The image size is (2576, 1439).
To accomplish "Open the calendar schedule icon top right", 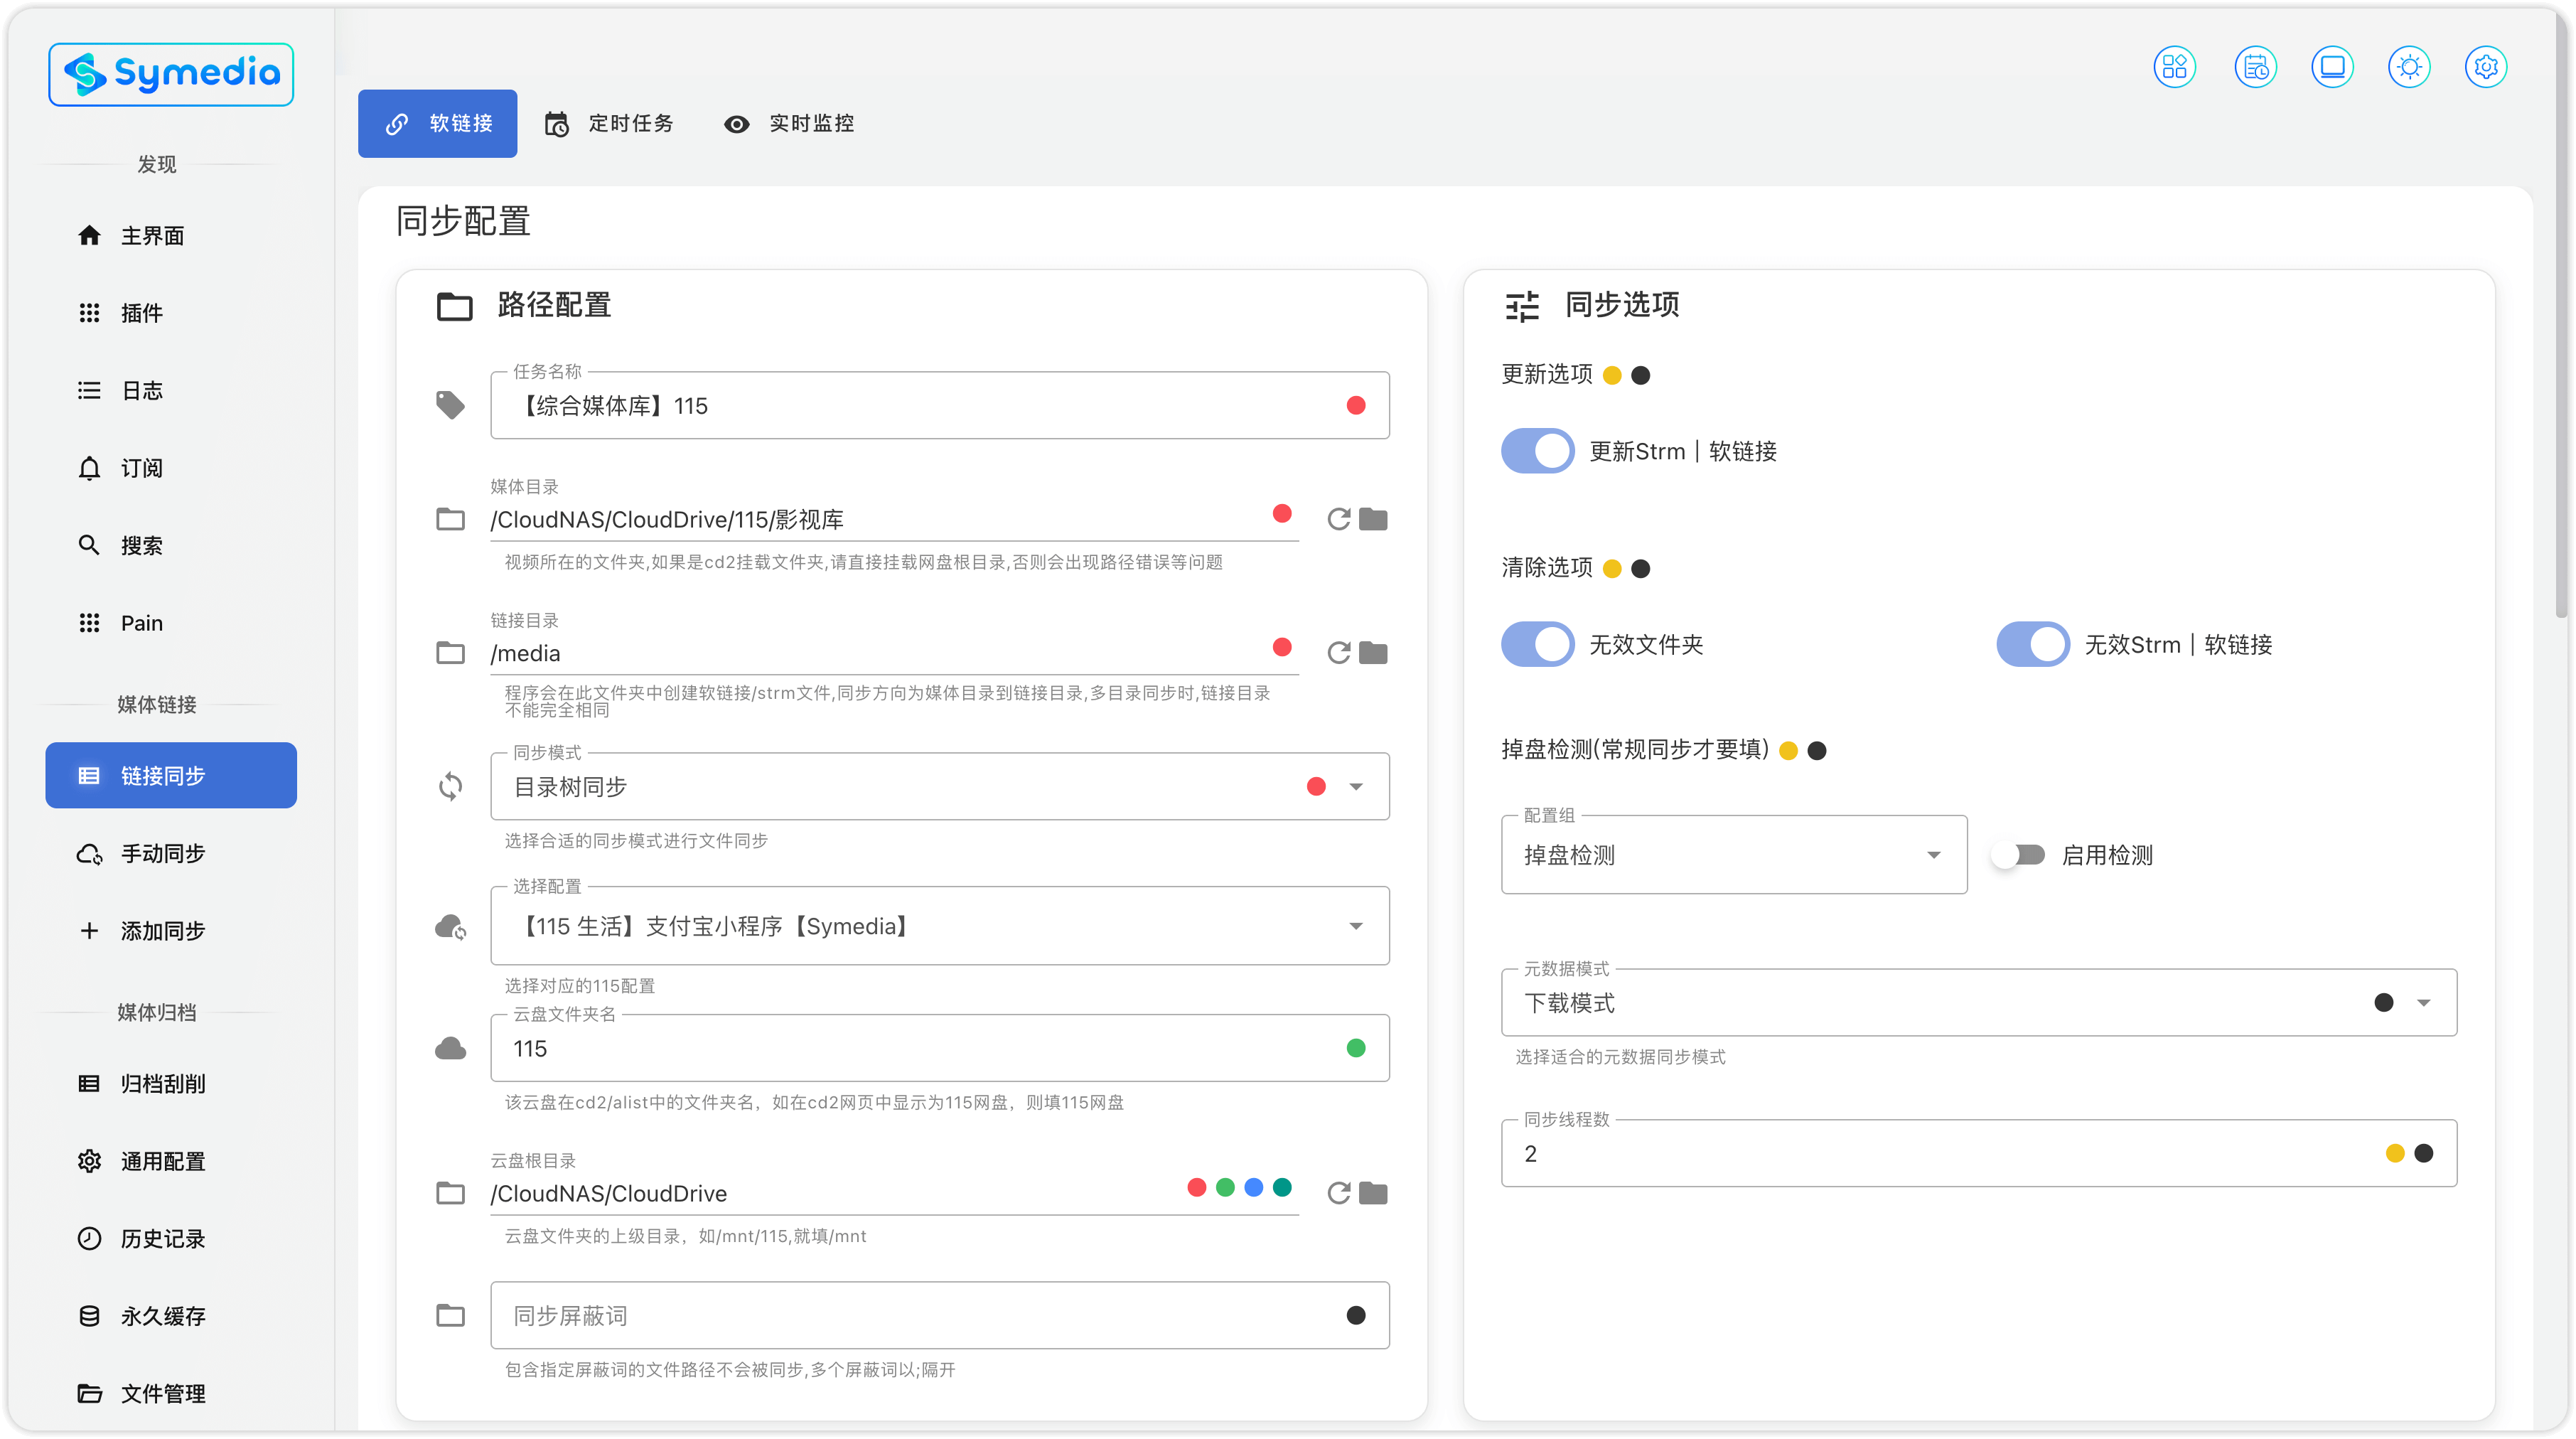I will (2255, 67).
